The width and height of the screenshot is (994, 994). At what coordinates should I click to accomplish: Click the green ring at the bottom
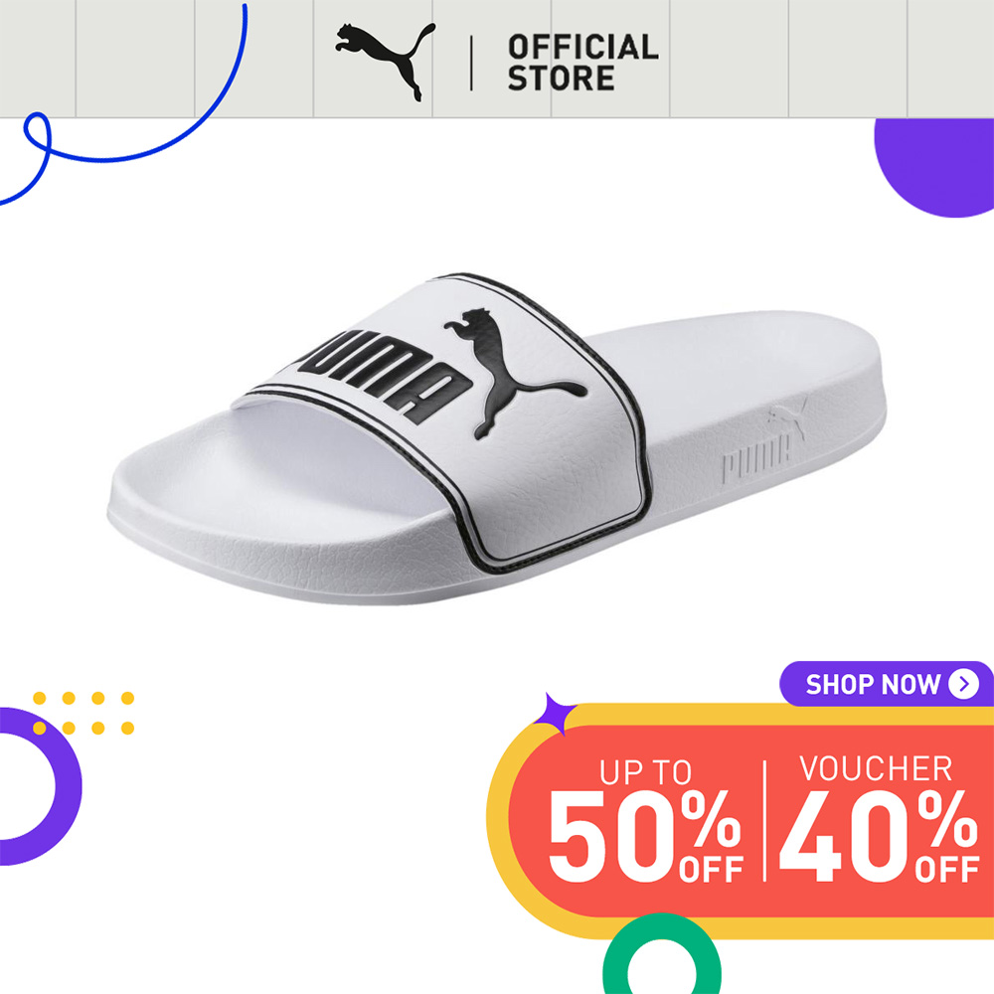pyautogui.click(x=661, y=954)
